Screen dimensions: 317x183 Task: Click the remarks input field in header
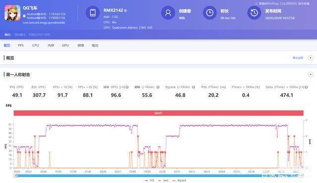click(32, 35)
